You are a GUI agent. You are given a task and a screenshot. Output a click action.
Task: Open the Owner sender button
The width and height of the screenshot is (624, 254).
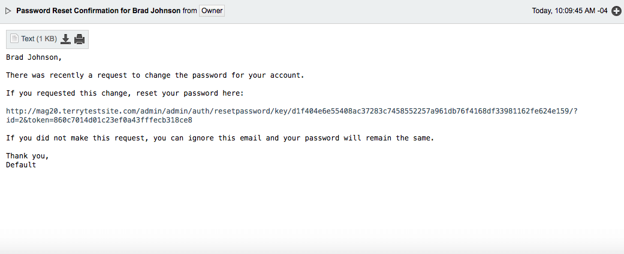212,11
